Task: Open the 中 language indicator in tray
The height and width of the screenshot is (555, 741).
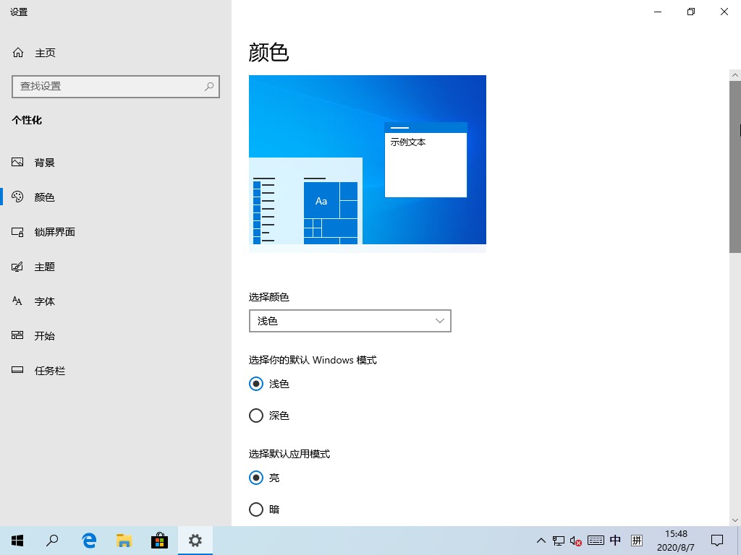Action: click(615, 540)
